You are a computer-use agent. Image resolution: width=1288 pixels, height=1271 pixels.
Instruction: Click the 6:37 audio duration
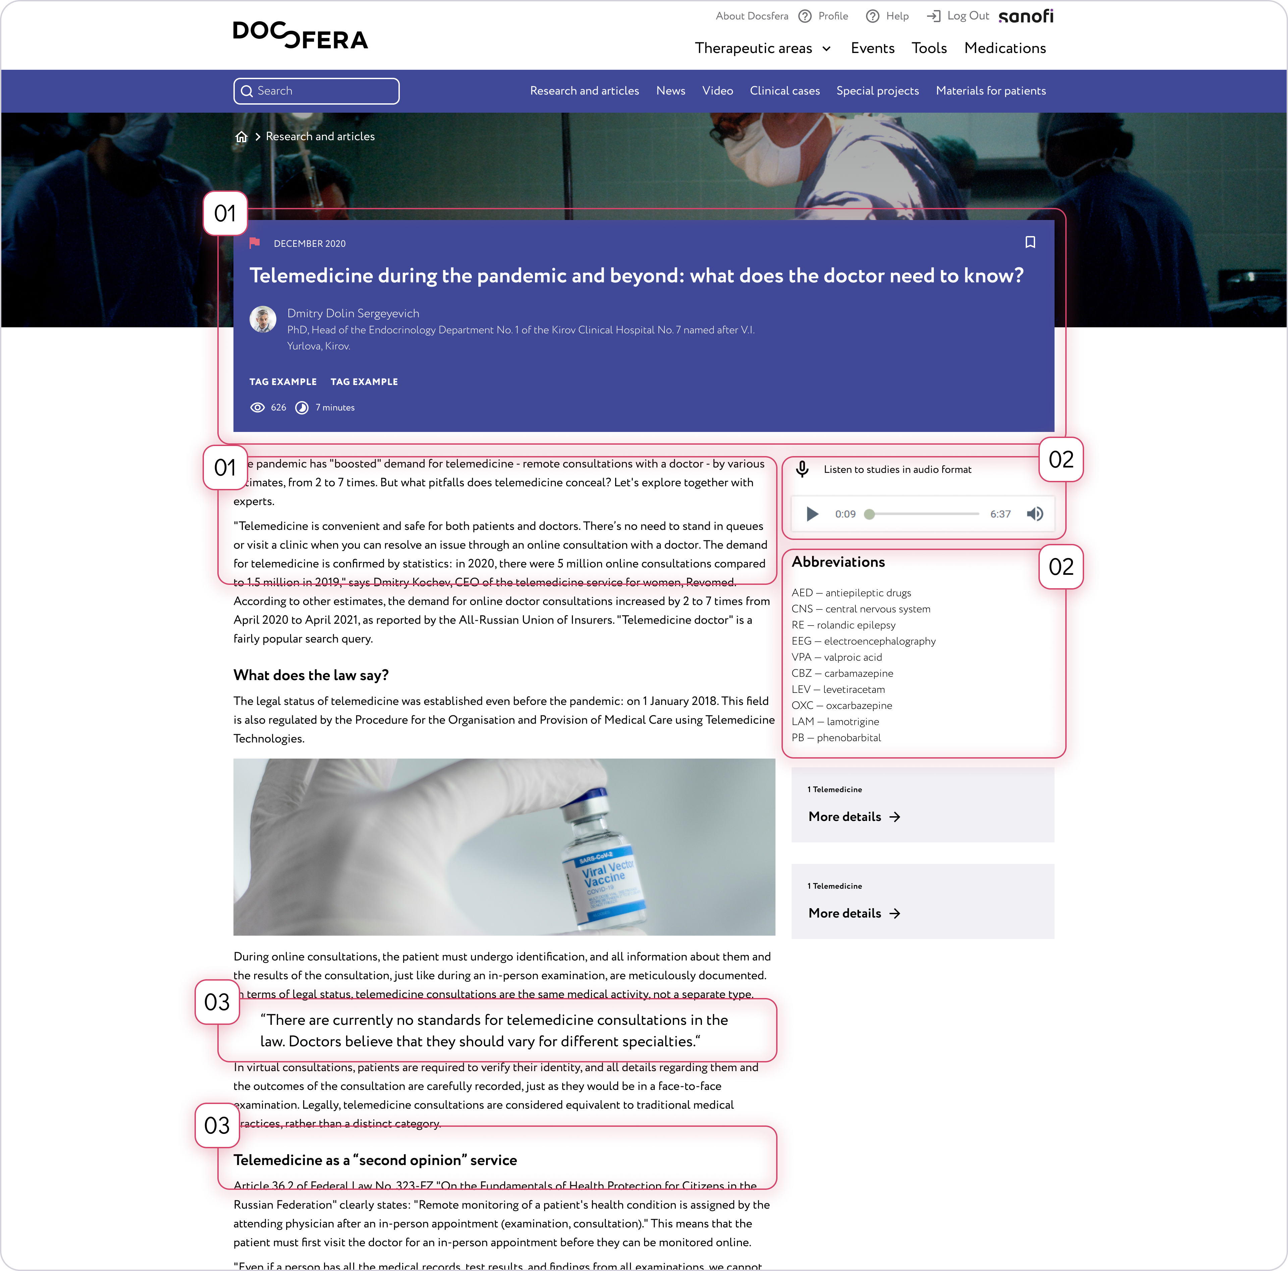pos(1000,514)
